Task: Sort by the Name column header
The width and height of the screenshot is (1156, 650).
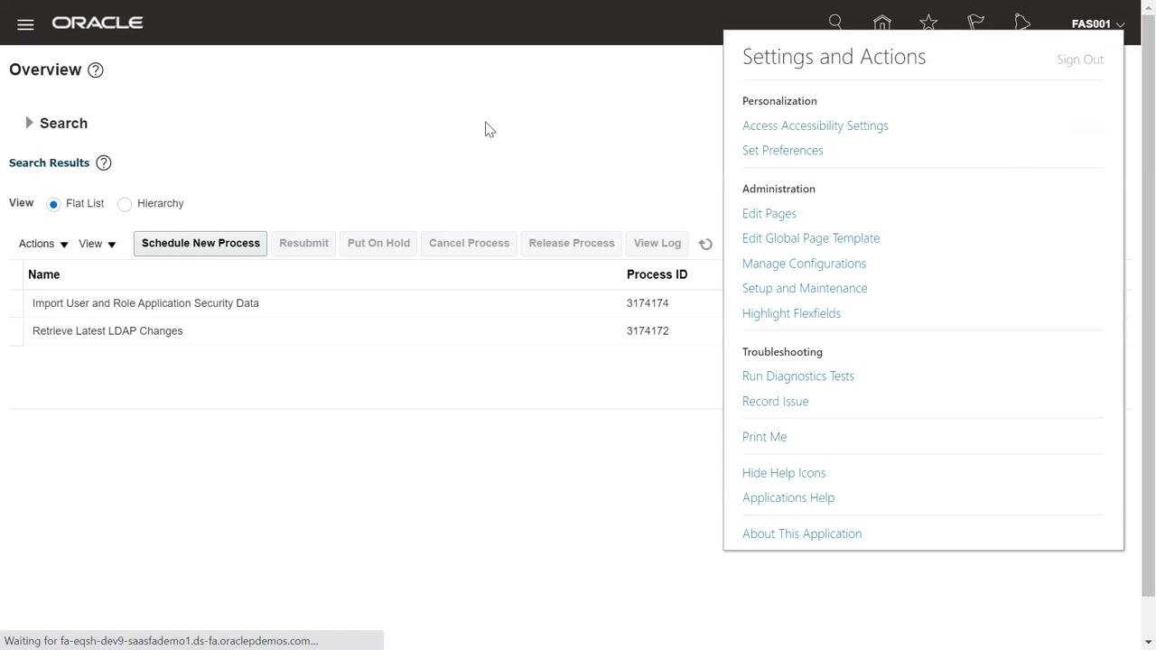Action: [44, 274]
